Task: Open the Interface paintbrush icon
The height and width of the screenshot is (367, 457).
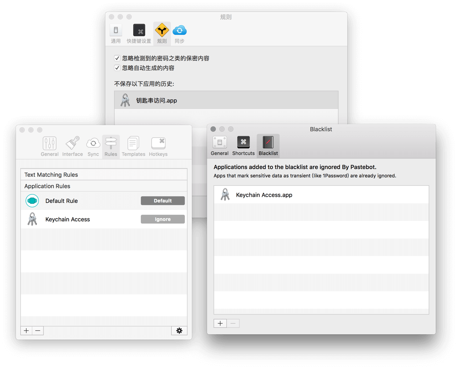Action: click(x=73, y=143)
